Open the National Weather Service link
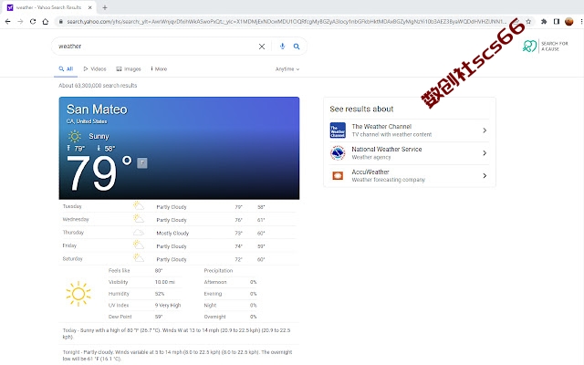Viewport: 584px width, 365px height. coord(387,149)
